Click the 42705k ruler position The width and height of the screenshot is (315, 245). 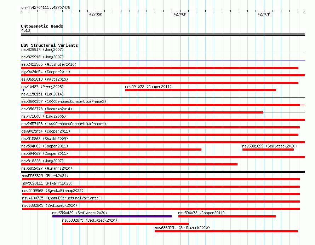pos(96,14)
